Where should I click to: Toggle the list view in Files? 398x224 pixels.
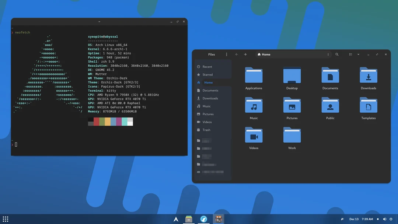point(350,54)
